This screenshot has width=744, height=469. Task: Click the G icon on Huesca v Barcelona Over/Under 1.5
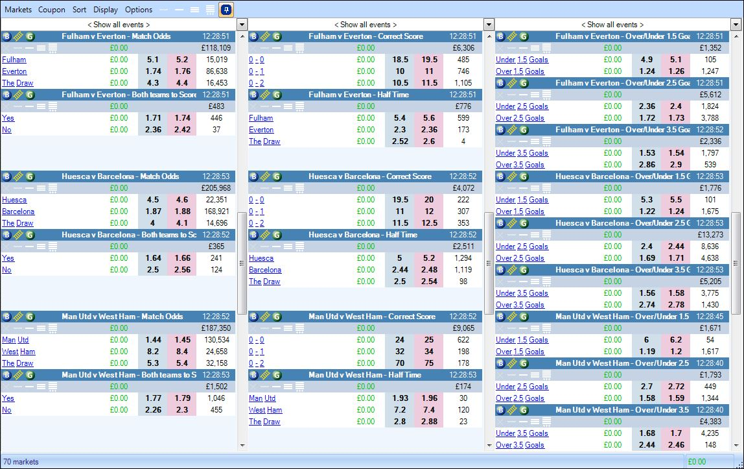pyautogui.click(x=524, y=176)
